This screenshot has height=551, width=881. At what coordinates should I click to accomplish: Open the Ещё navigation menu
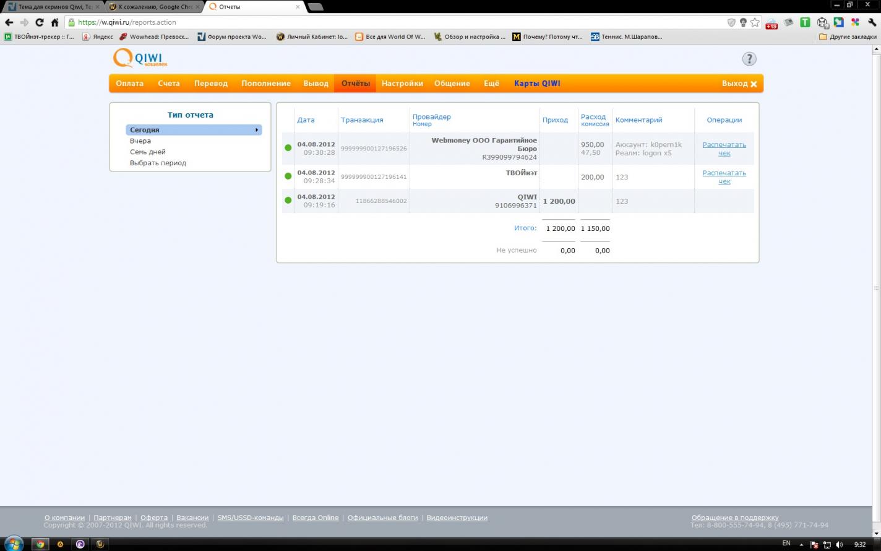tap(491, 84)
